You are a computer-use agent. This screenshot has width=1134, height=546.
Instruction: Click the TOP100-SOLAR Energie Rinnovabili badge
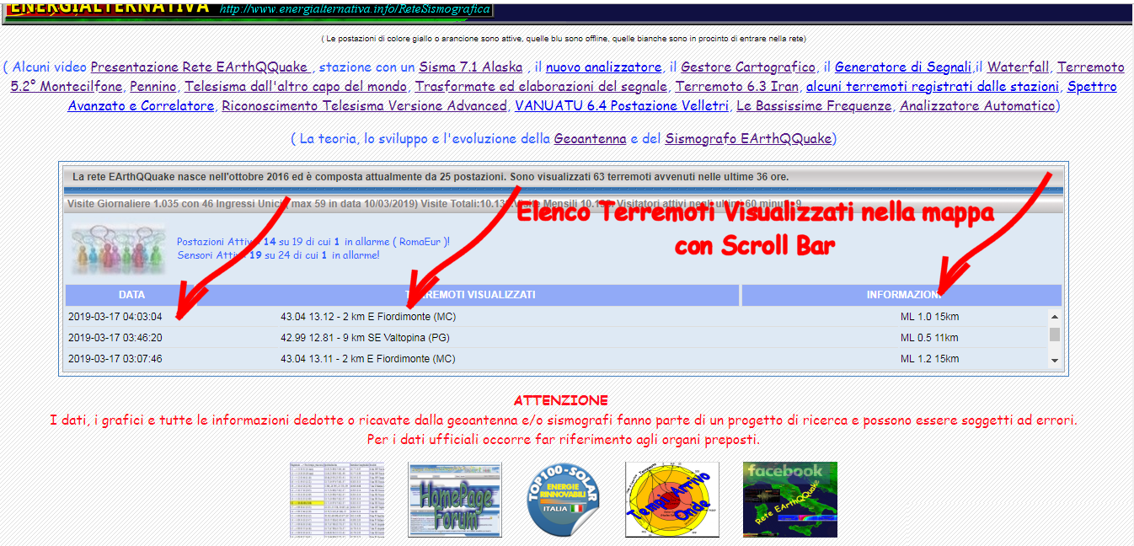click(x=563, y=500)
